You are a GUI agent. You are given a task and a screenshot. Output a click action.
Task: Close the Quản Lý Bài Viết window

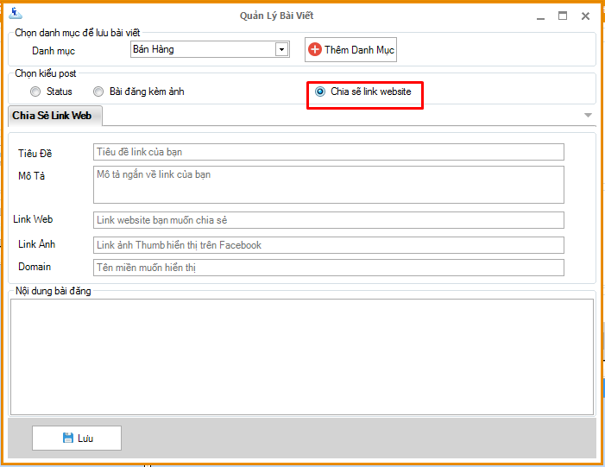tap(585, 16)
